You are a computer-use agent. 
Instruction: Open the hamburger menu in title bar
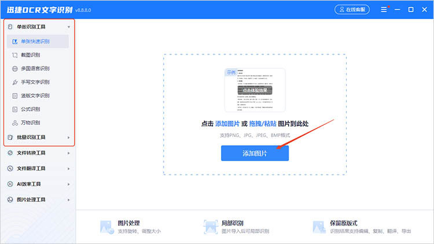click(384, 10)
